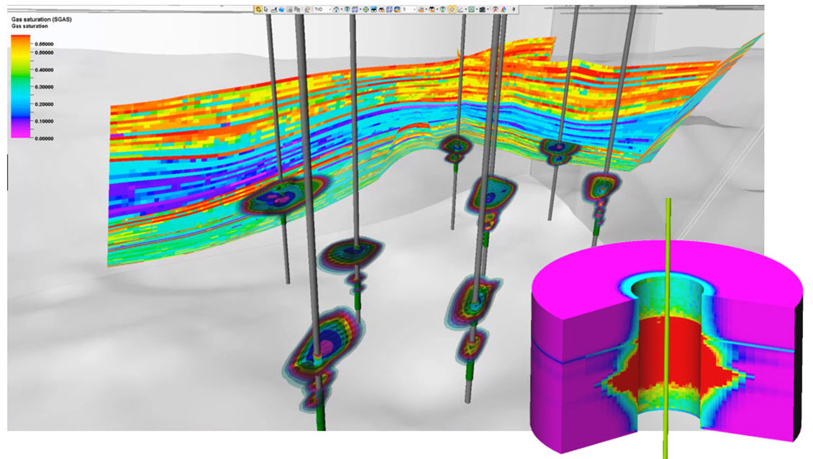Select the yellow-green well in cylinder model
Image resolution: width=813 pixels, height=459 pixels.
pyautogui.click(x=667, y=328)
